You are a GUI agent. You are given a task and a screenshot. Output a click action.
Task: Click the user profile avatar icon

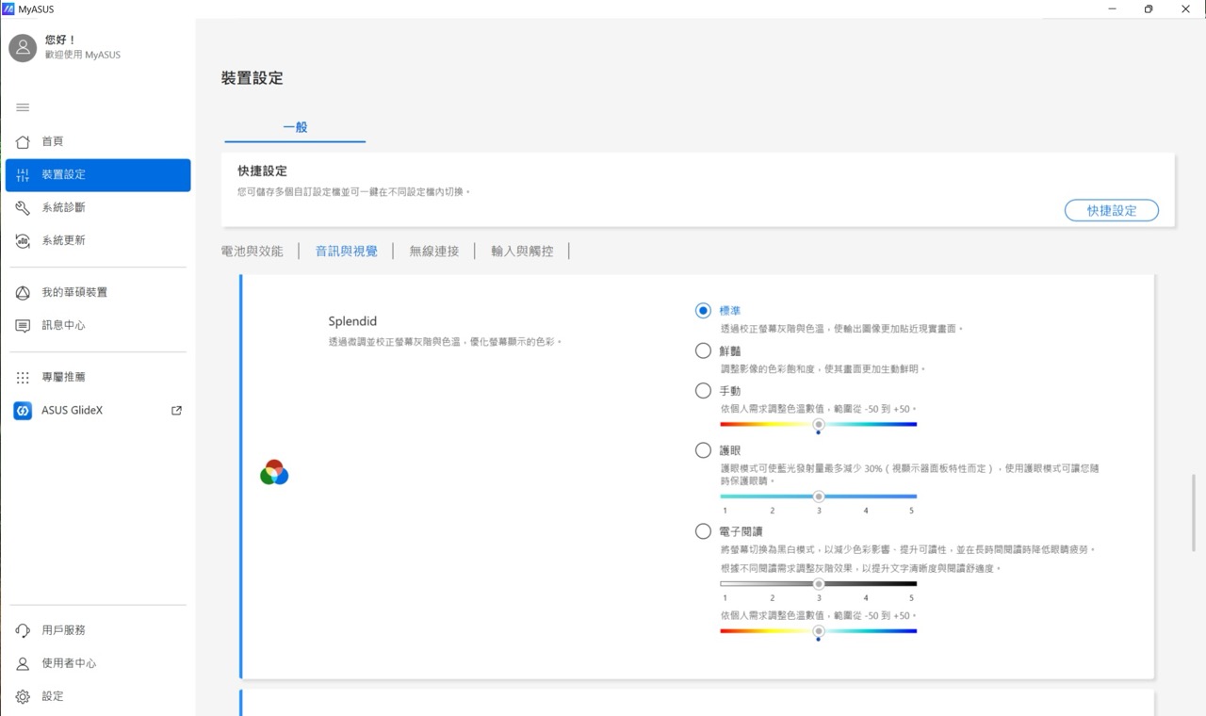[x=23, y=47]
